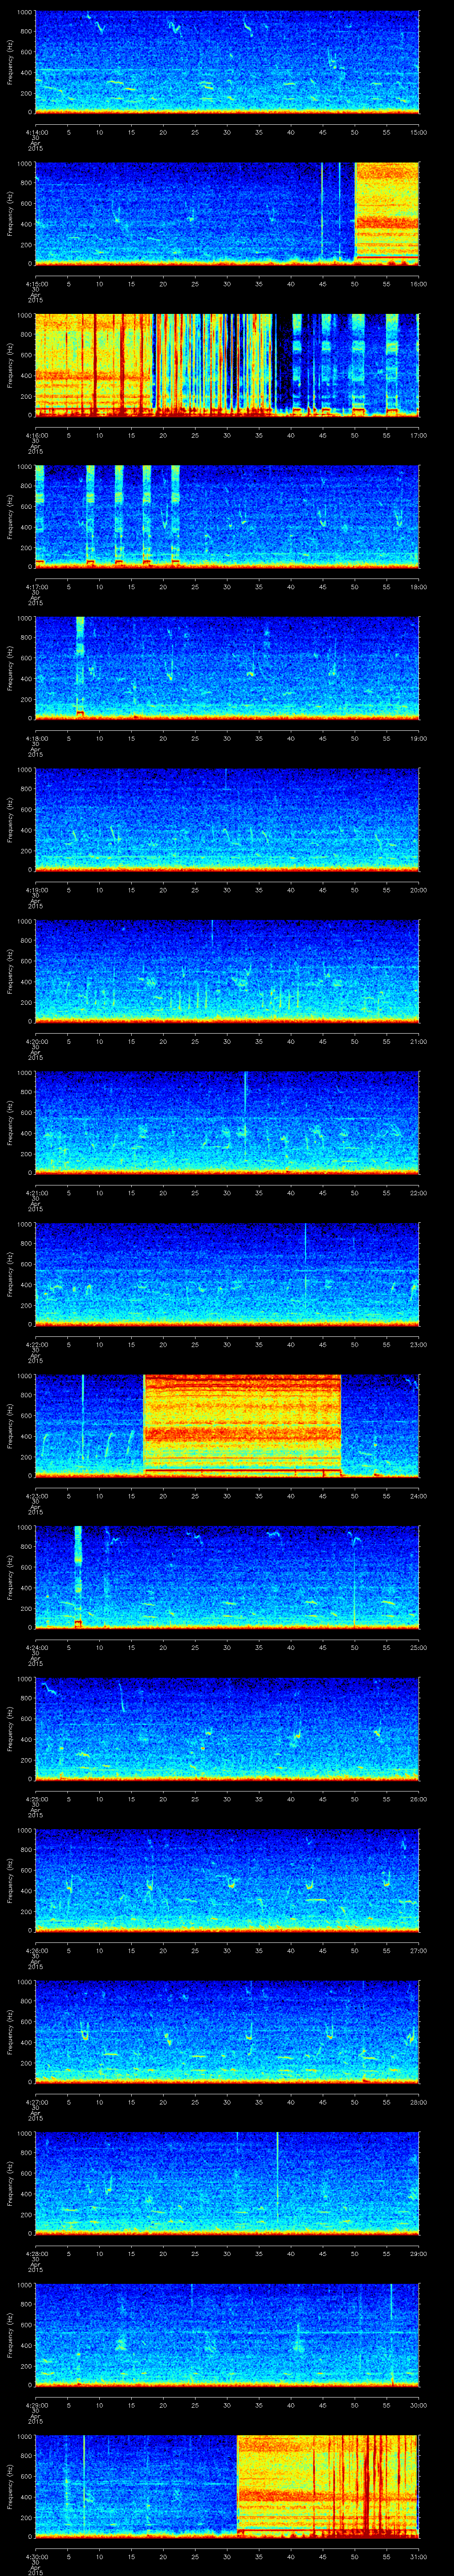454x2576 pixels.
Task: Click "Frequency (Hz)" label of the 4:14:00 panel
Action: 10,62
